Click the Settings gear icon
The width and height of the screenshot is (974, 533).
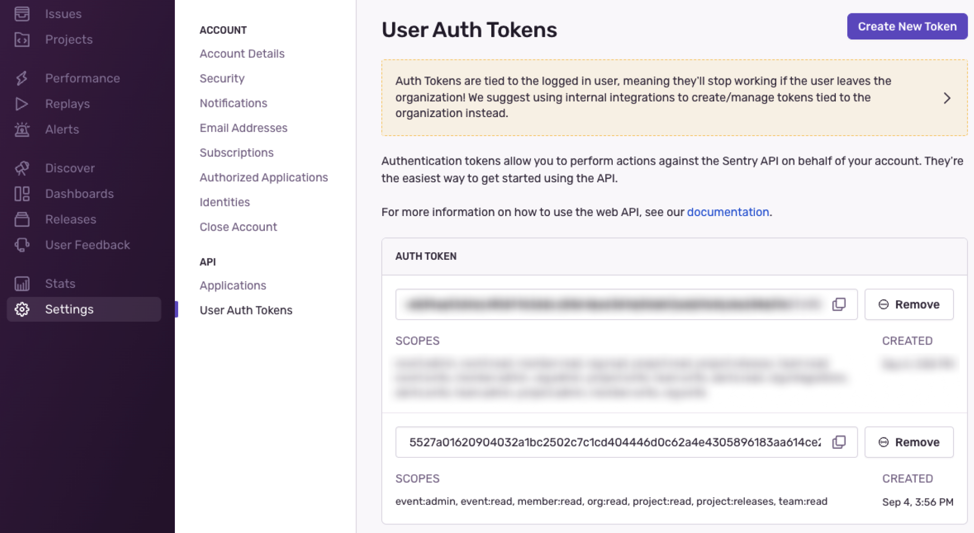pyautogui.click(x=22, y=309)
